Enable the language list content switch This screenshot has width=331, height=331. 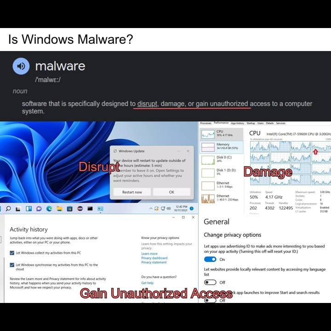(210, 282)
